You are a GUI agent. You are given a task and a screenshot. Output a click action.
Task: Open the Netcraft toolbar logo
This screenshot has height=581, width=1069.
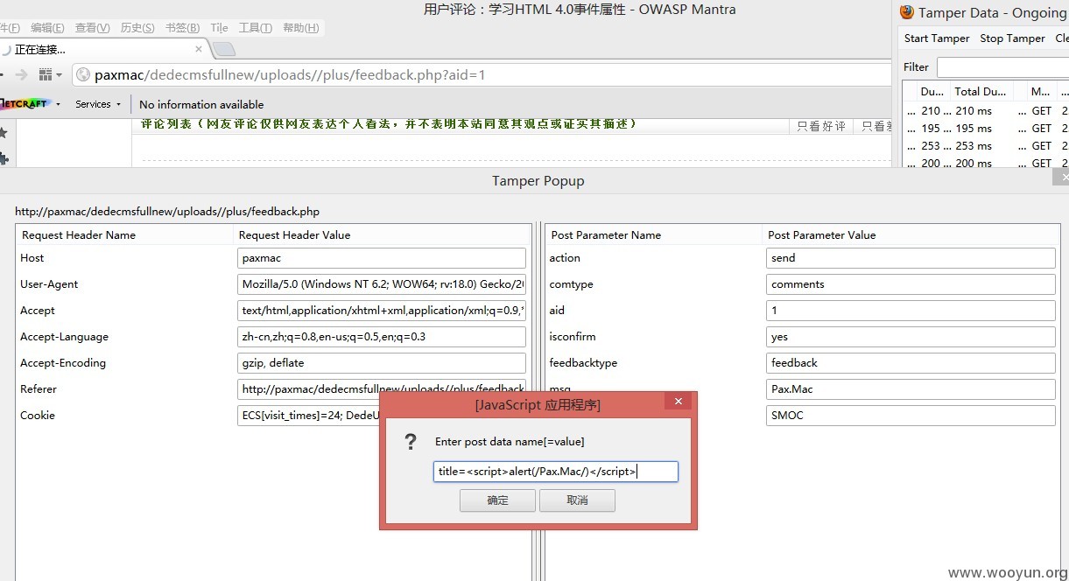[25, 103]
